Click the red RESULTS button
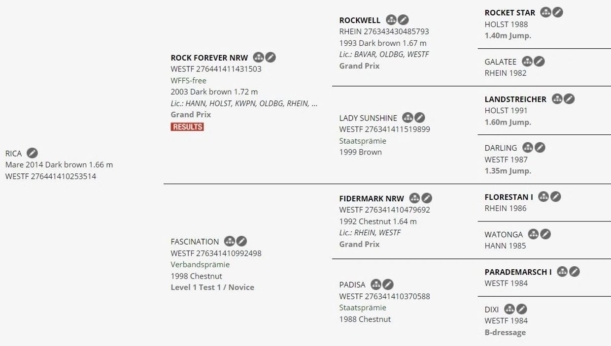611x346 pixels. click(x=187, y=126)
